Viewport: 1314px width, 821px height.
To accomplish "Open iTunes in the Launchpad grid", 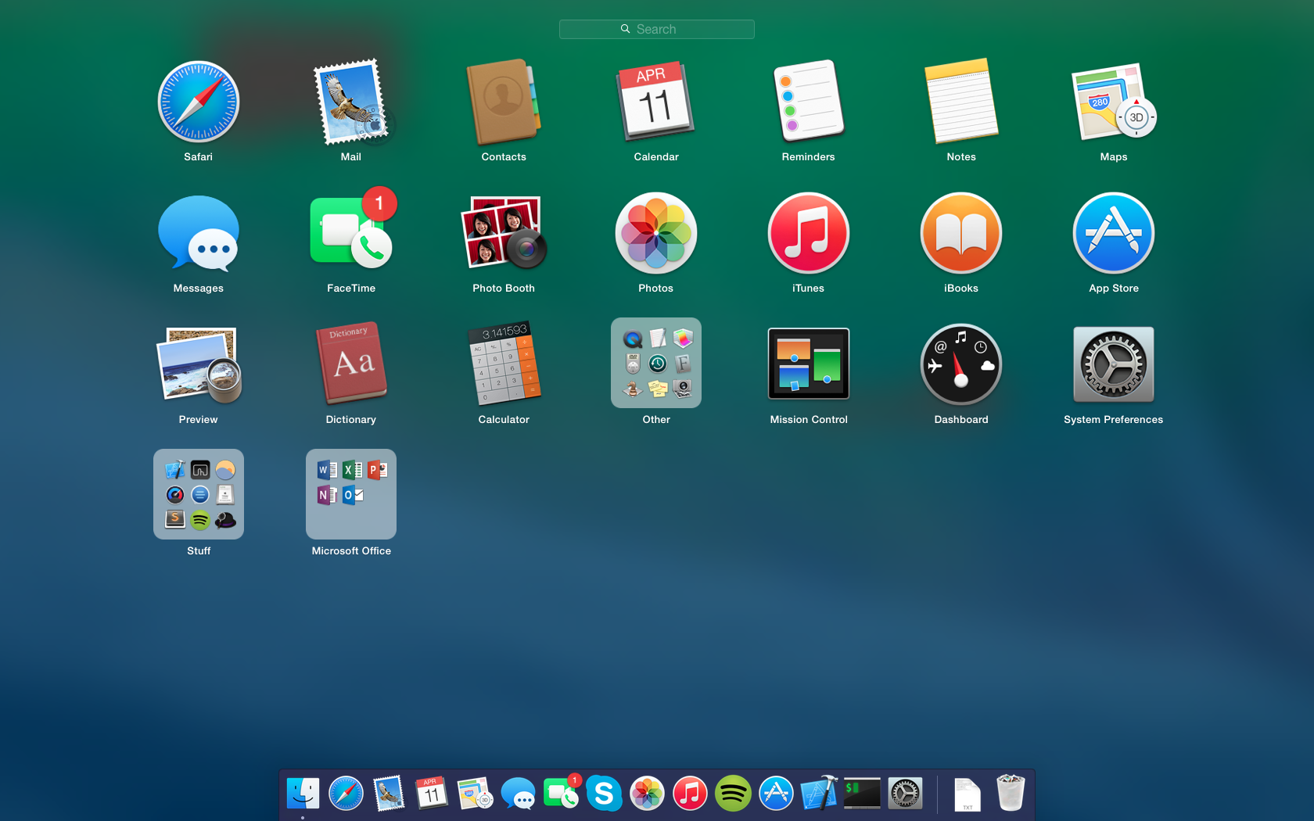I will (x=809, y=233).
